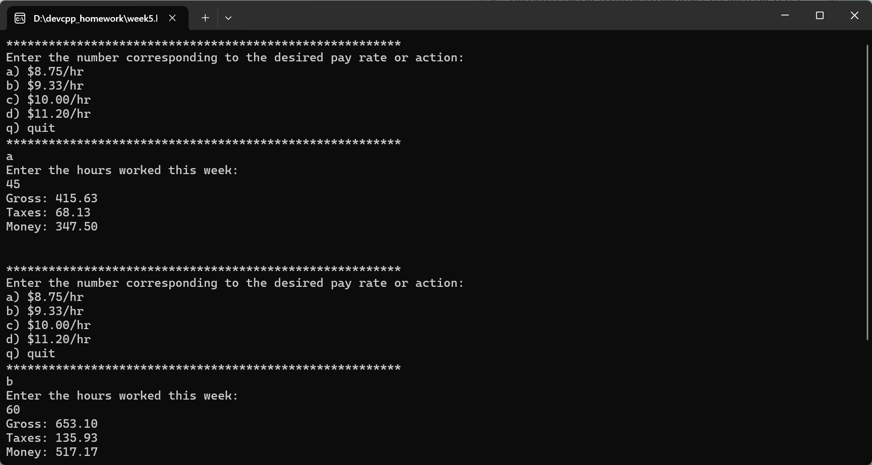This screenshot has height=465, width=872.
Task: Click the entered choice letter b
Action: click(x=10, y=381)
